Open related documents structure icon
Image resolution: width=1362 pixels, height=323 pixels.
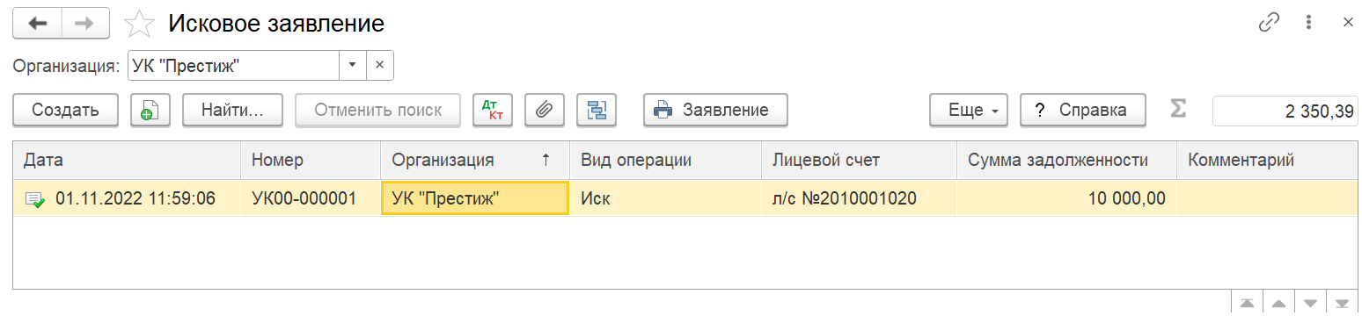(x=597, y=110)
